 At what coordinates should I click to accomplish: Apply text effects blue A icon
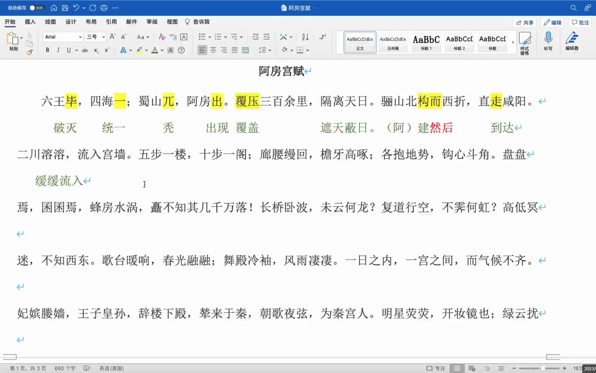(123, 50)
